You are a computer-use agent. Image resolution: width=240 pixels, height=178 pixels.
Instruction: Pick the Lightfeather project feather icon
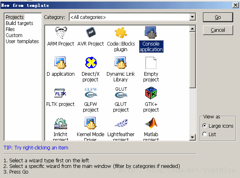(x=121, y=123)
